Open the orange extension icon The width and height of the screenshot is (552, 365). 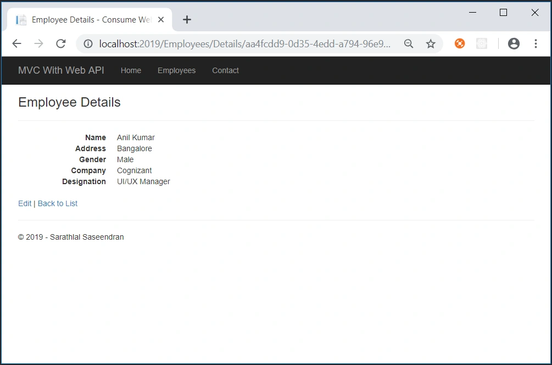[x=459, y=43]
